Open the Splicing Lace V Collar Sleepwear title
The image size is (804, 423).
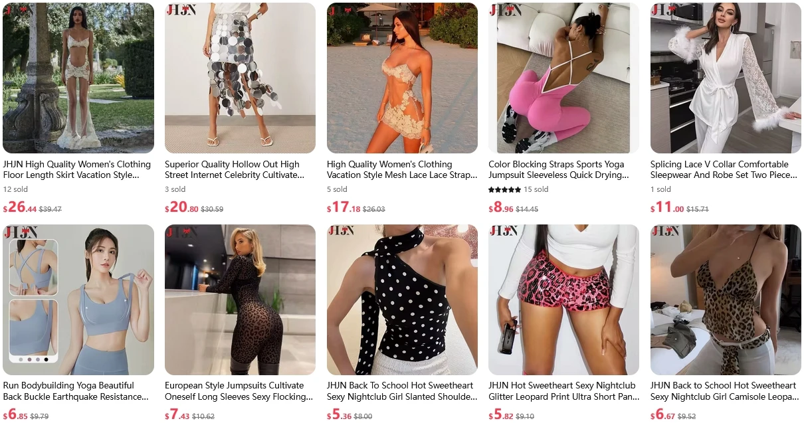point(724,169)
